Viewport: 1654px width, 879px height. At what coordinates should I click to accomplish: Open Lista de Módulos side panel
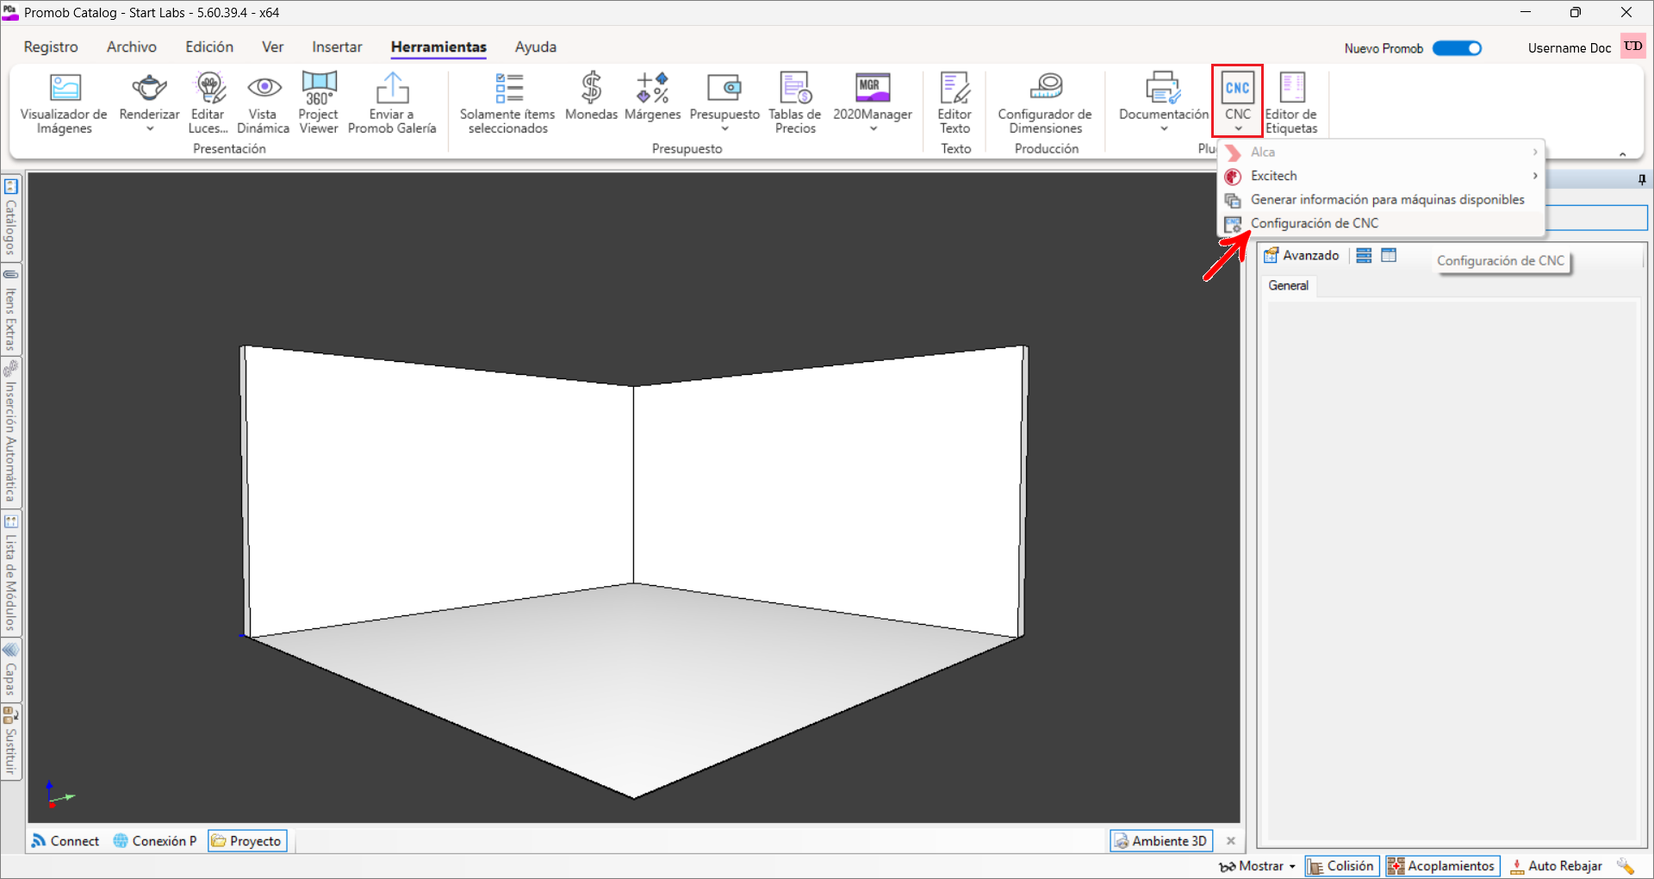point(11,573)
